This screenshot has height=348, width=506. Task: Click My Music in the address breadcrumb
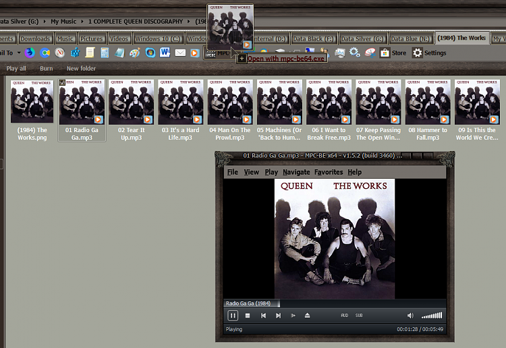pos(63,22)
